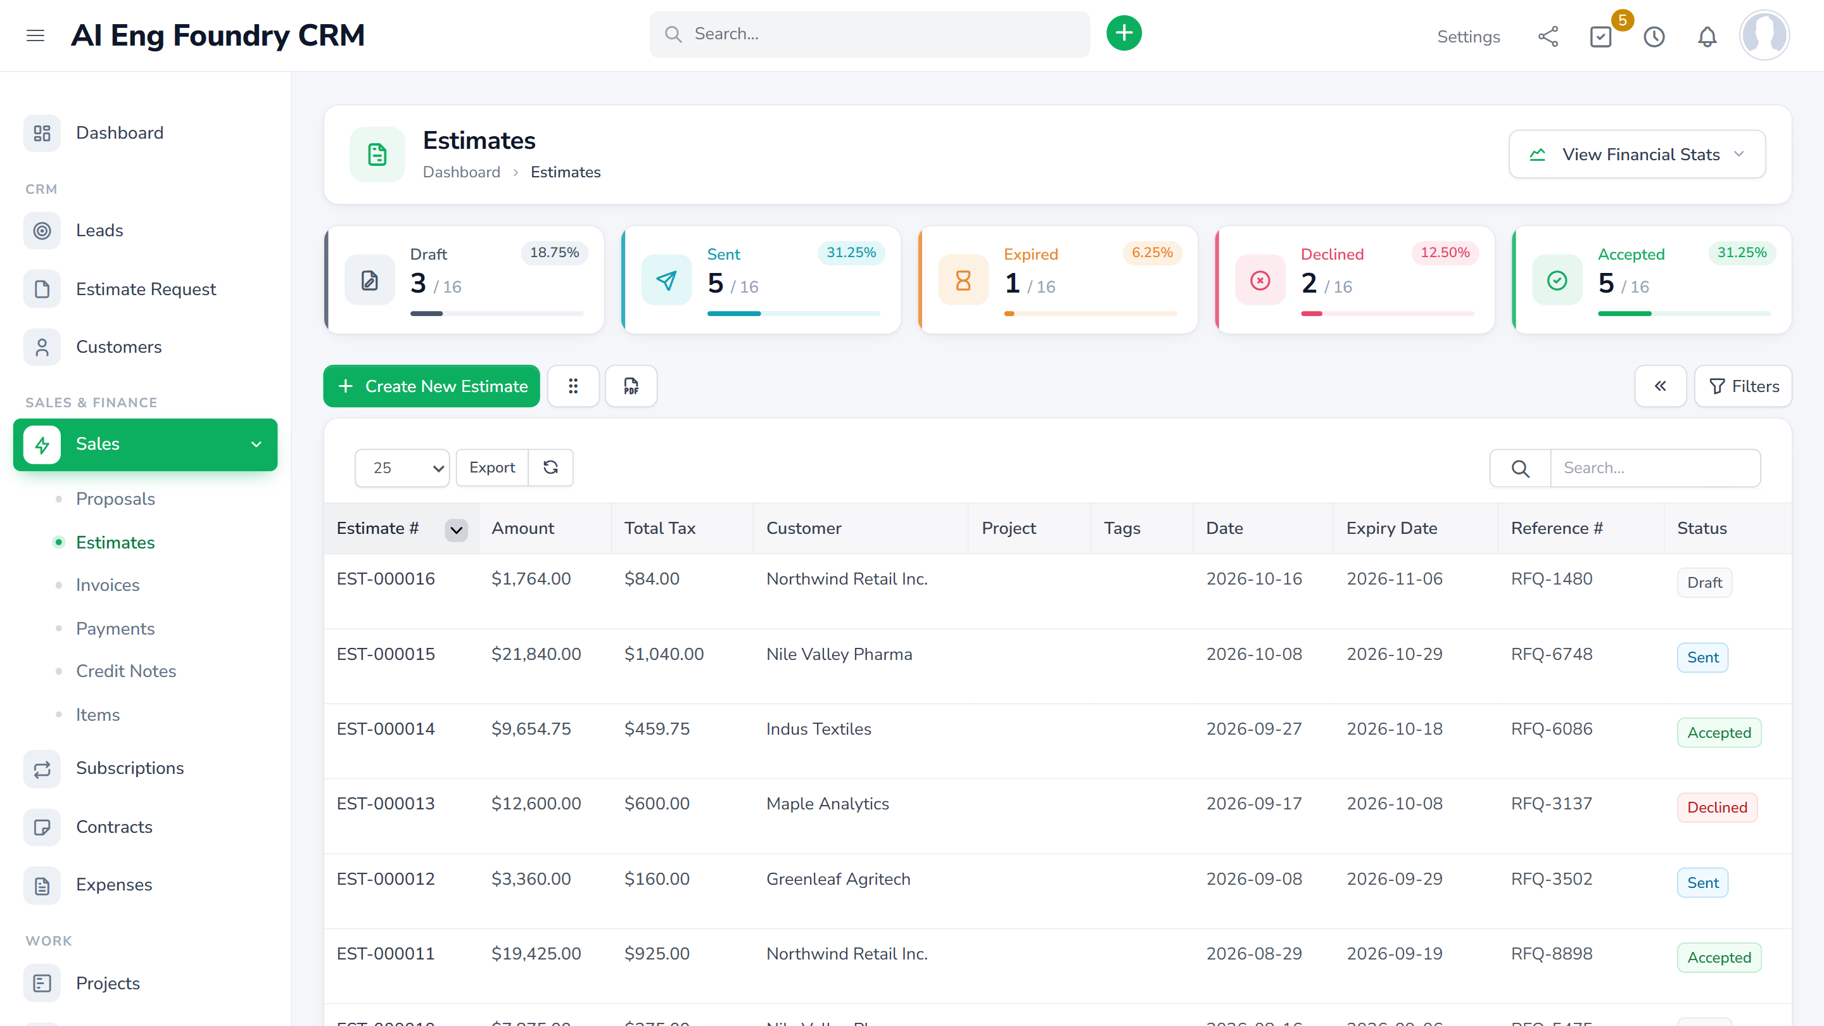Click the Draft card progress bar
This screenshot has height=1026, width=1824.
coord(497,313)
